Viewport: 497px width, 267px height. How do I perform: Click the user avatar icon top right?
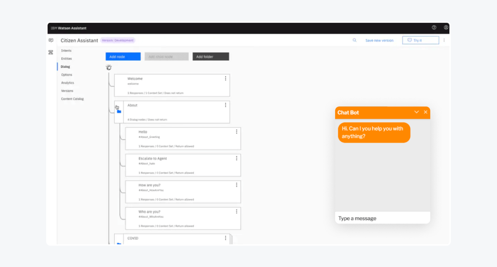[x=446, y=28]
